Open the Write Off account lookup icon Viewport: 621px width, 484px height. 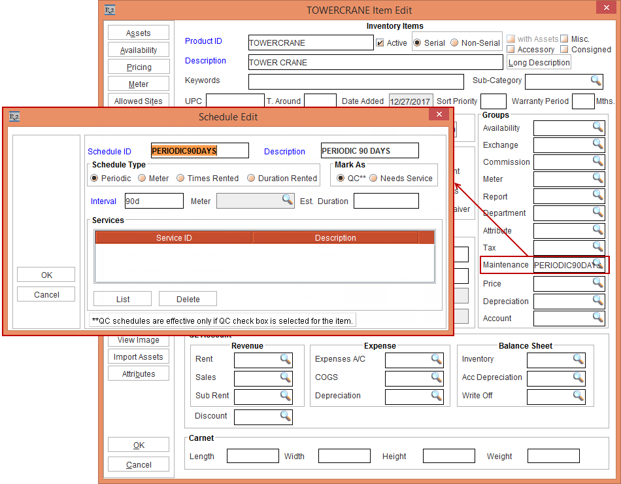(x=578, y=396)
